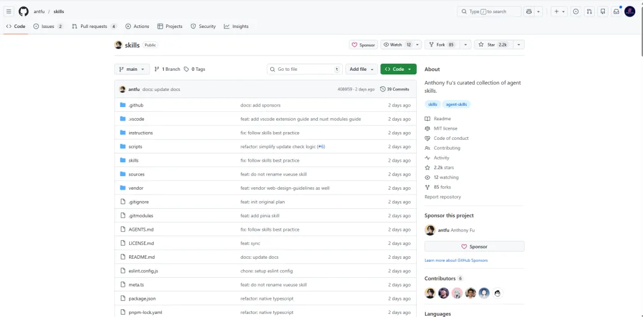The image size is (643, 317).
Task: Go to the GitHub homepage logo
Action: coord(23,11)
